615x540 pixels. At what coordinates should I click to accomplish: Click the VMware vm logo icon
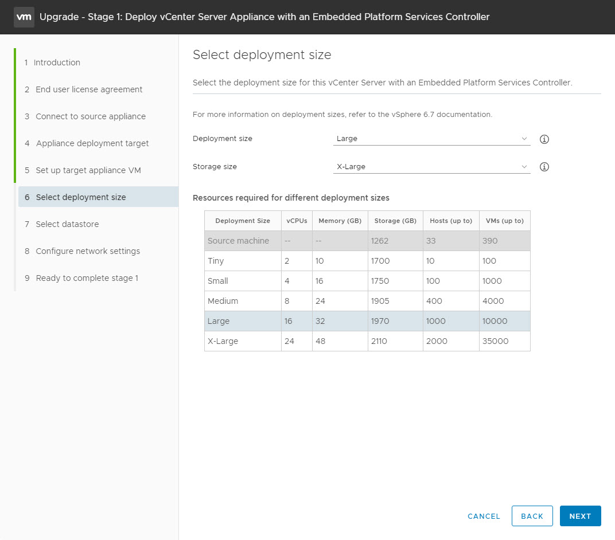[x=24, y=17]
